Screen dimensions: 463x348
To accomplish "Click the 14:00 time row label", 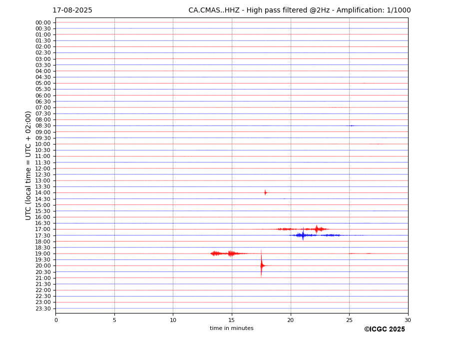I will tap(43, 193).
